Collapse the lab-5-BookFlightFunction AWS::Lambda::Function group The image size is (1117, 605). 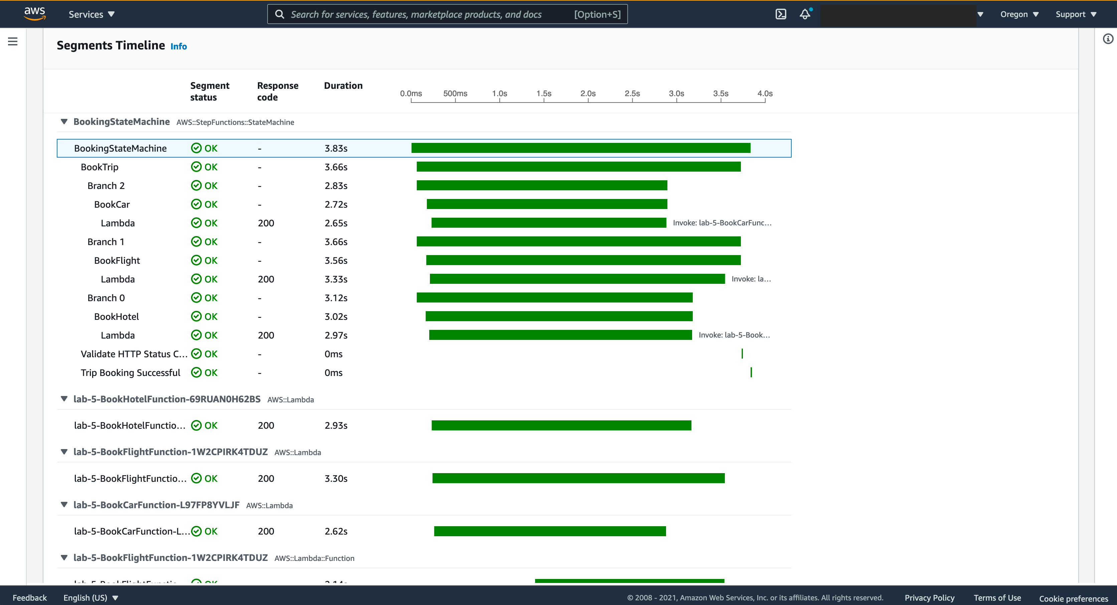tap(64, 558)
